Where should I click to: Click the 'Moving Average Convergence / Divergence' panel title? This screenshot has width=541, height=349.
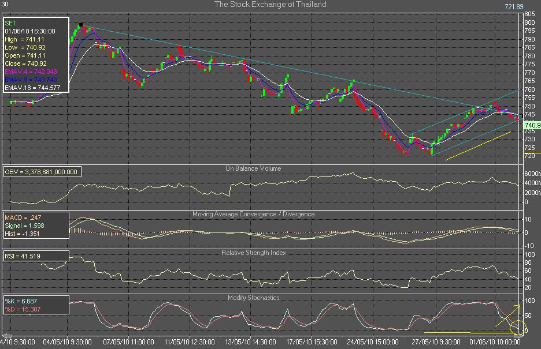click(254, 214)
